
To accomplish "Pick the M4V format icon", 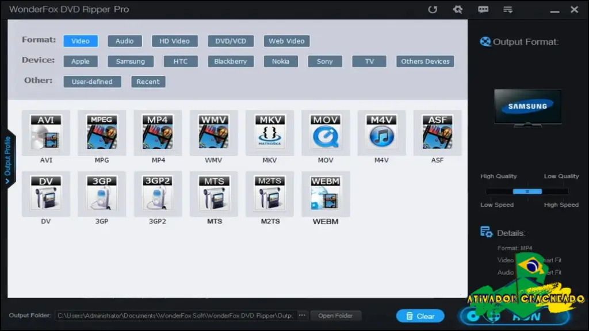I will tap(382, 133).
